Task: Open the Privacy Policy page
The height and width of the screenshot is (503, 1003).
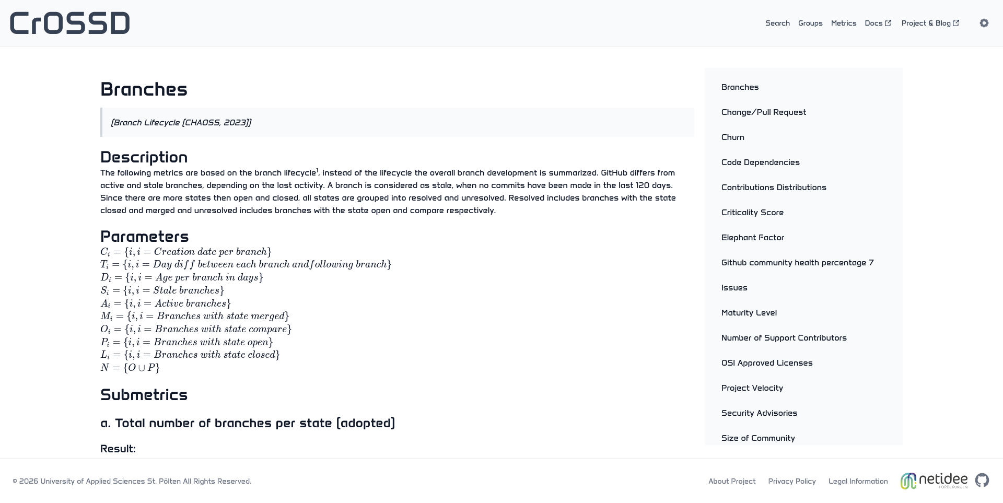Action: click(792, 481)
